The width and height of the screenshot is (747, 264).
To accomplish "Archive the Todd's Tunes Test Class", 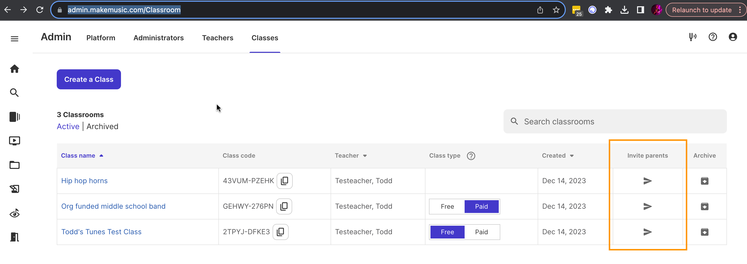I will click(x=704, y=232).
